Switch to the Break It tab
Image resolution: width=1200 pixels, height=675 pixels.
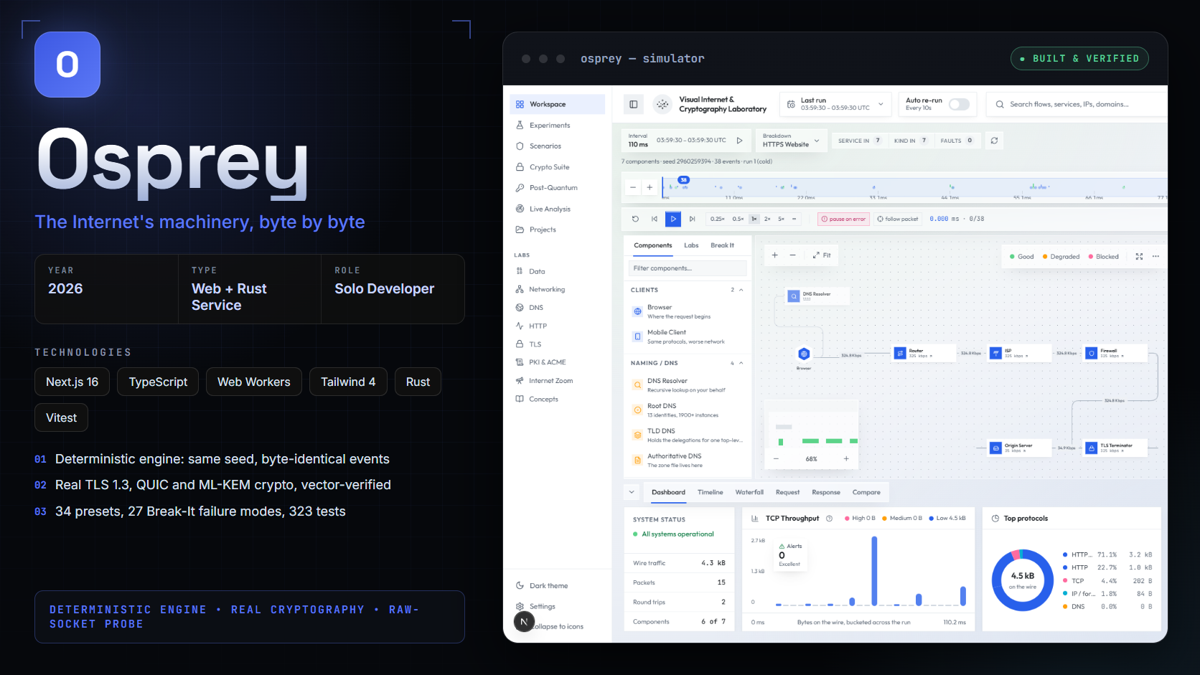click(722, 245)
